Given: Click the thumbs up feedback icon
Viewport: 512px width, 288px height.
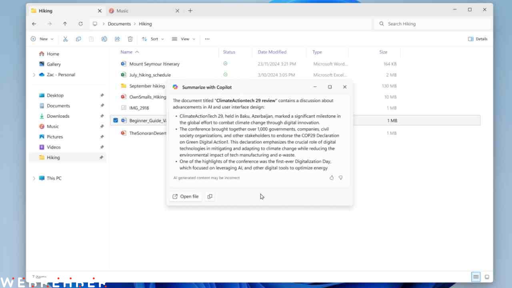Looking at the screenshot, I should coord(332,178).
